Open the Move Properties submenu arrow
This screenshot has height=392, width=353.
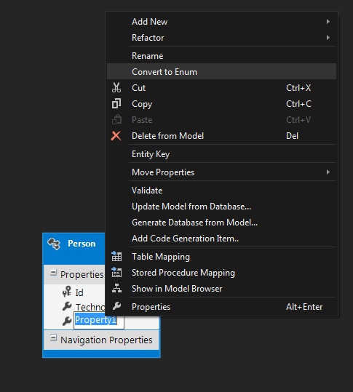click(328, 172)
